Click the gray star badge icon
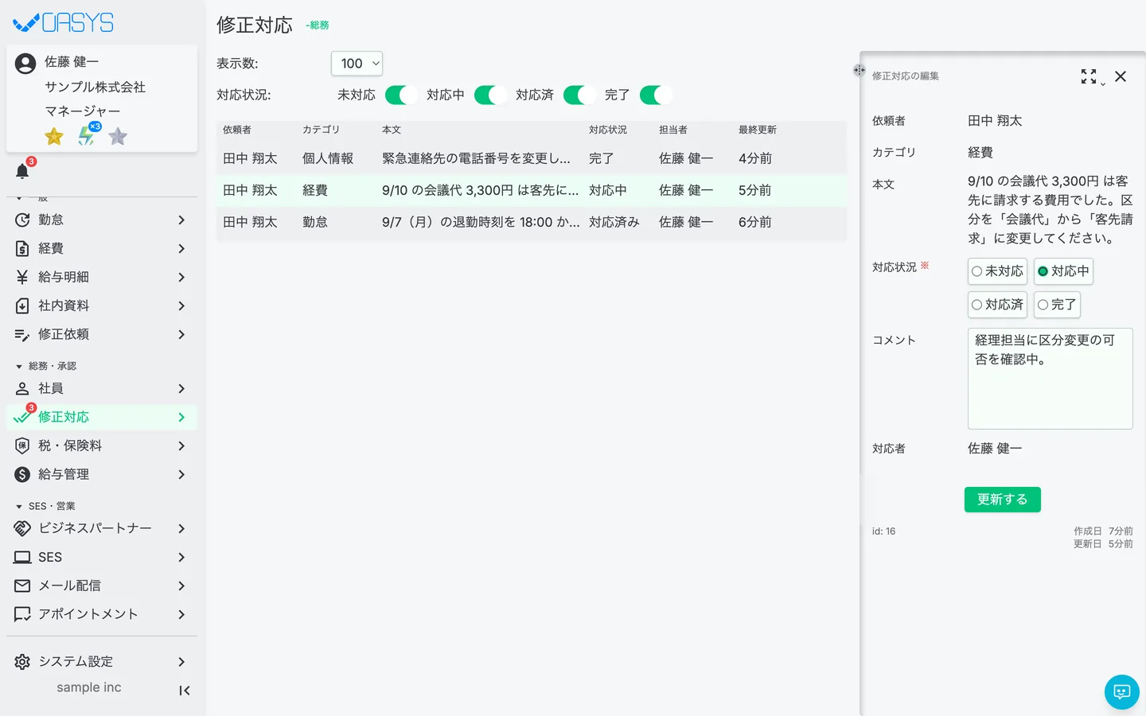This screenshot has height=716, width=1146. point(118,137)
